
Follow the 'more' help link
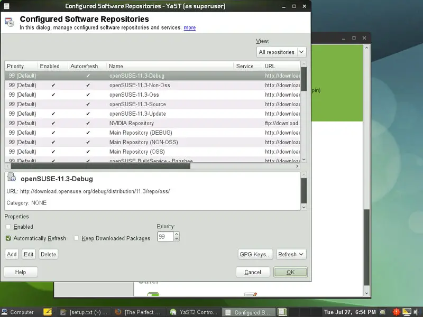pos(190,27)
